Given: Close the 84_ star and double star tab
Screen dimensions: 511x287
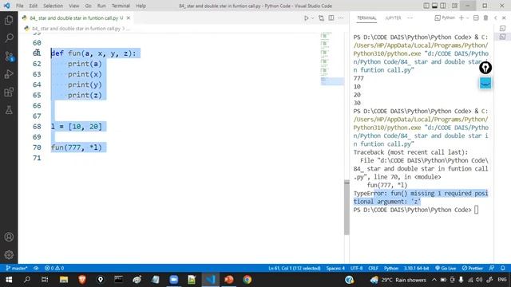Looking at the screenshot, I should tap(129, 18).
